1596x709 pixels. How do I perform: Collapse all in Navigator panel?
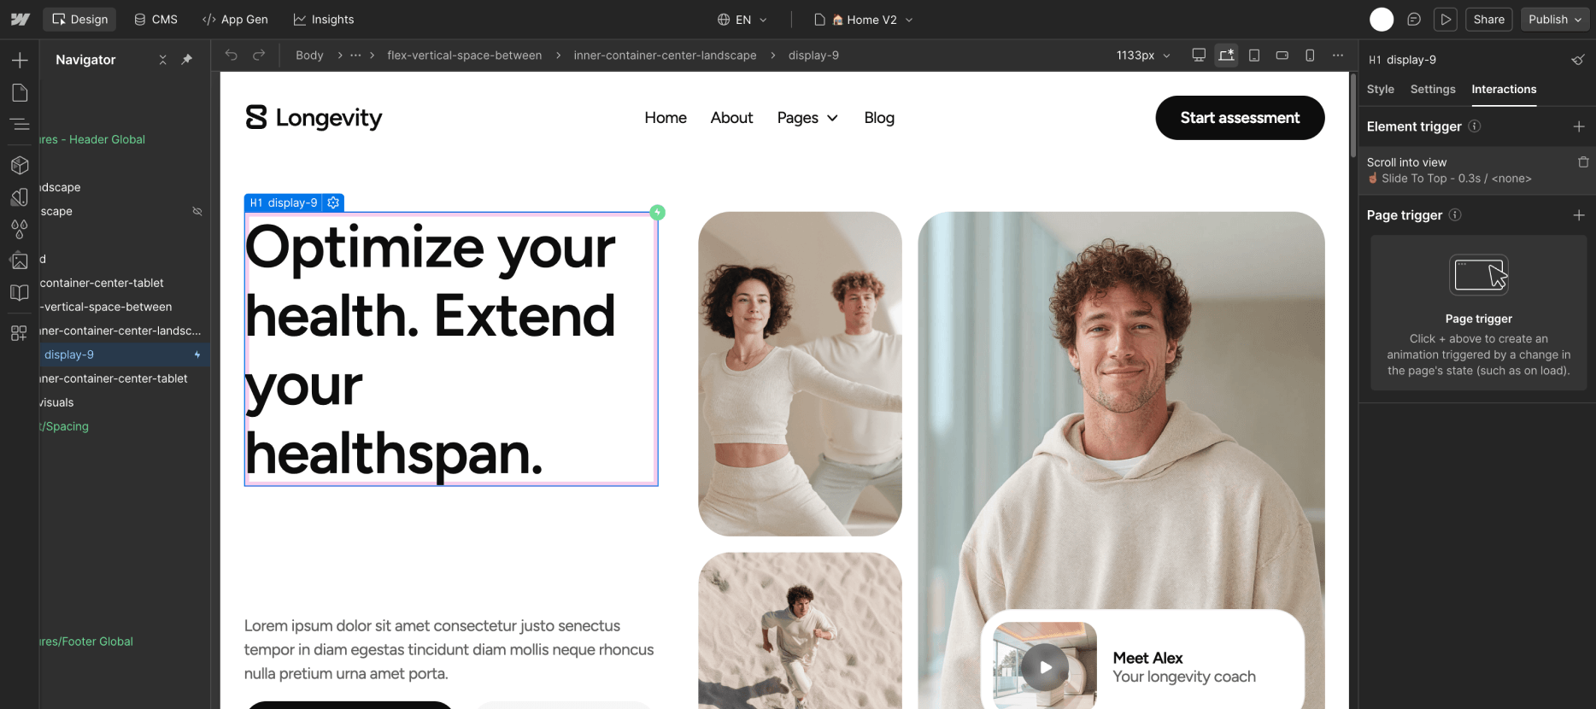pyautogui.click(x=162, y=60)
